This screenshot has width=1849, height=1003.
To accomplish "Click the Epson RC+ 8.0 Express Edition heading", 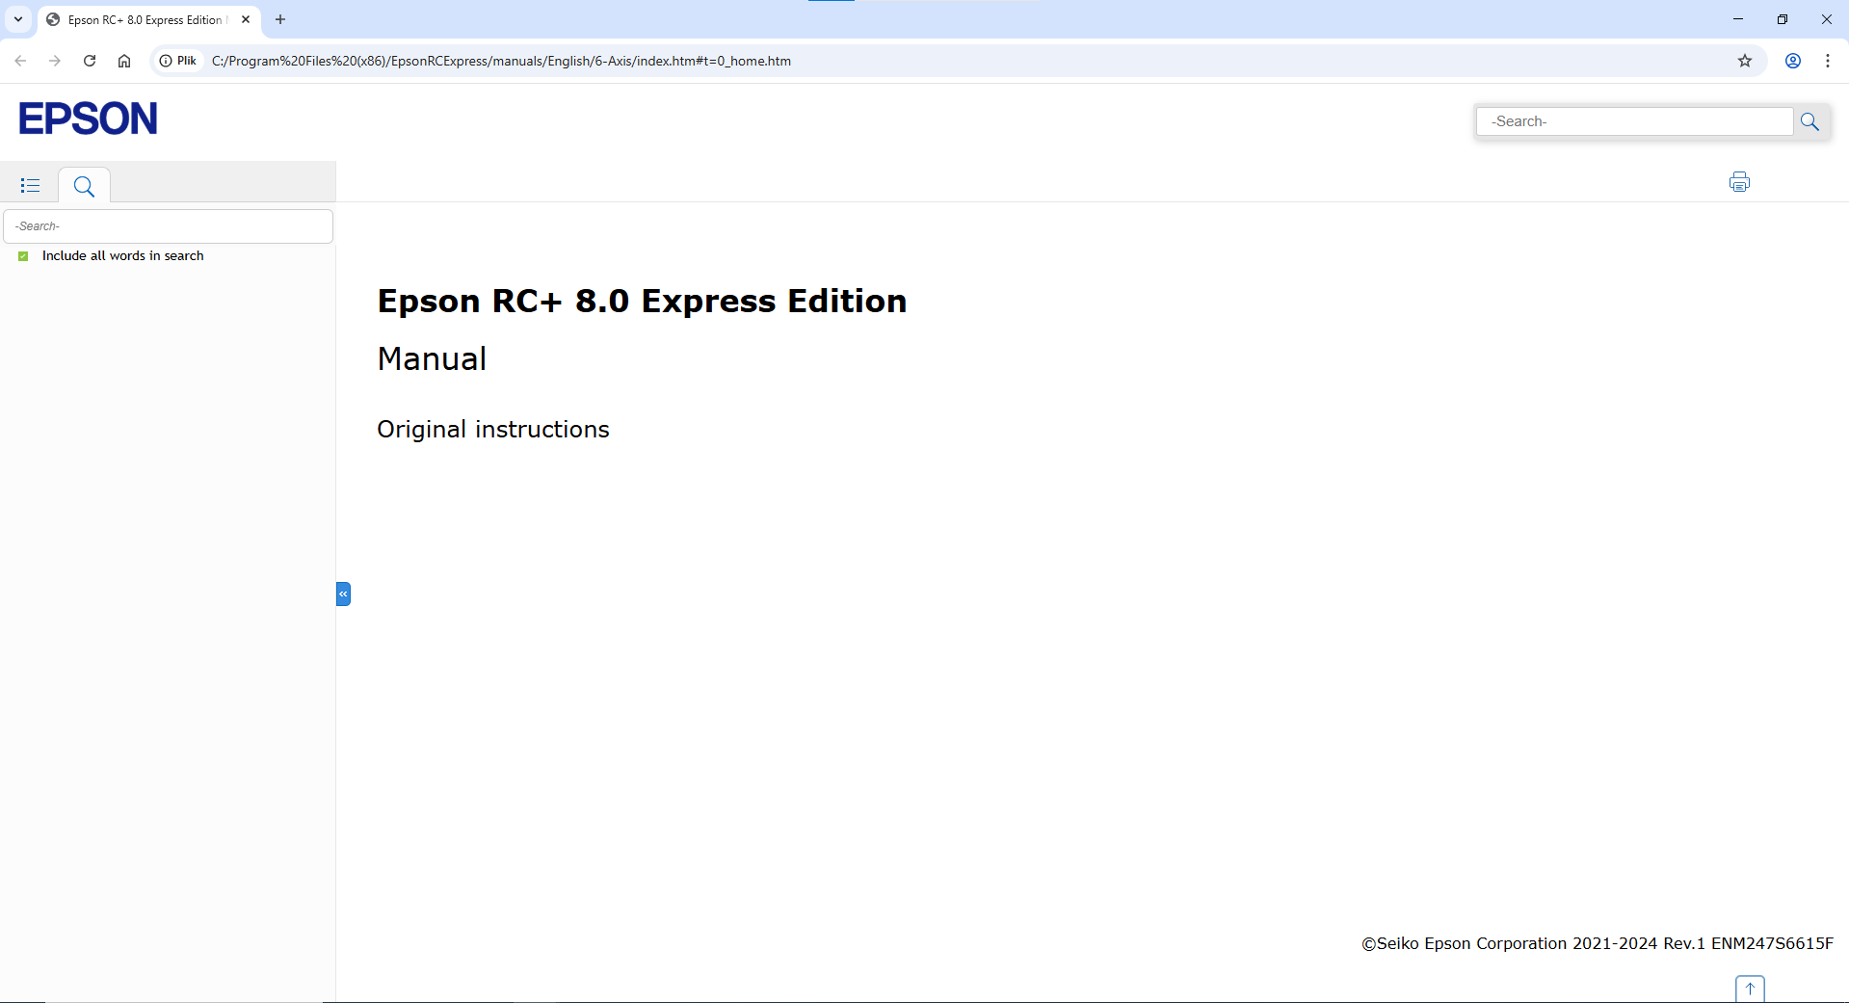I will (642, 301).
